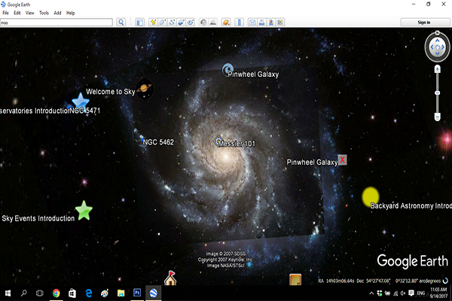Select the Ruler tool
This screenshot has height=301, width=452.
(x=240, y=22)
